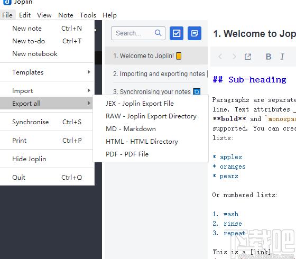Select New notebook menu entry
The width and height of the screenshot is (296, 259).
tap(47, 54)
